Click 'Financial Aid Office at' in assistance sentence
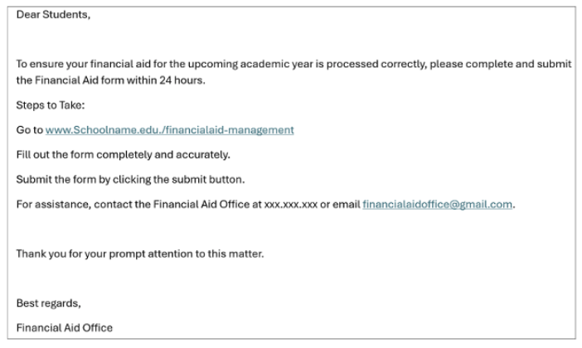Image resolution: width=582 pixels, height=348 pixels. point(207,205)
